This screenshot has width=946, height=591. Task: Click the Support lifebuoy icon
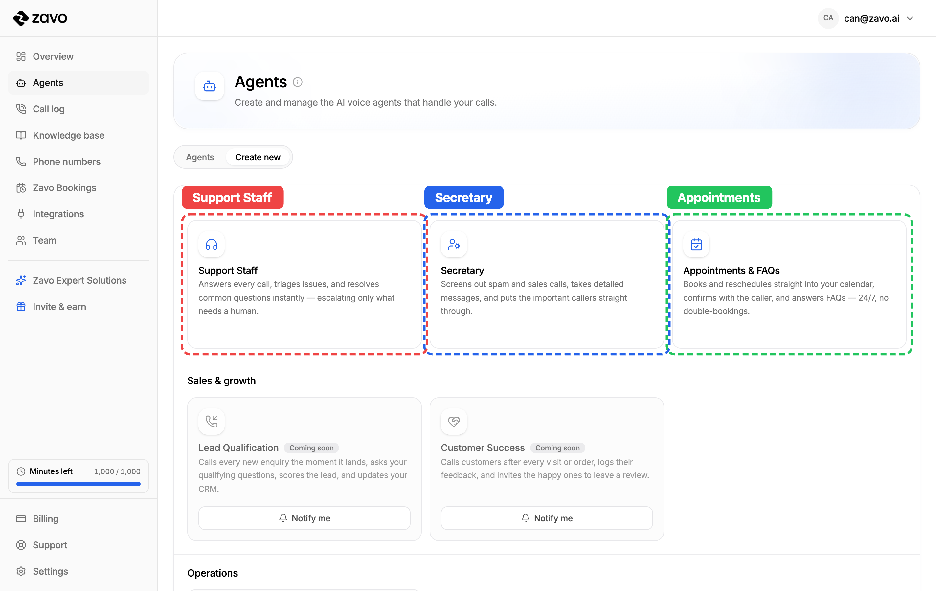click(x=21, y=545)
